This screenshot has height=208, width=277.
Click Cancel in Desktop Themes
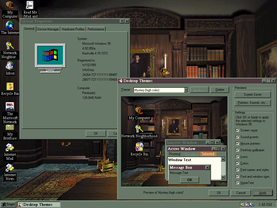coord(241,193)
